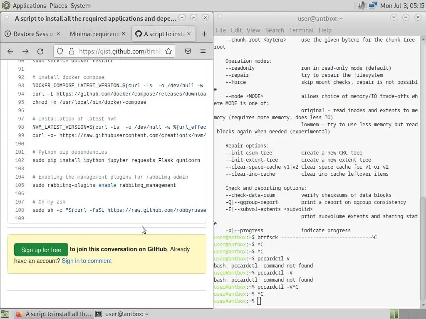This screenshot has height=319, width=426.
Task: Click the network connection tray icon
Action: [x=373, y=5]
